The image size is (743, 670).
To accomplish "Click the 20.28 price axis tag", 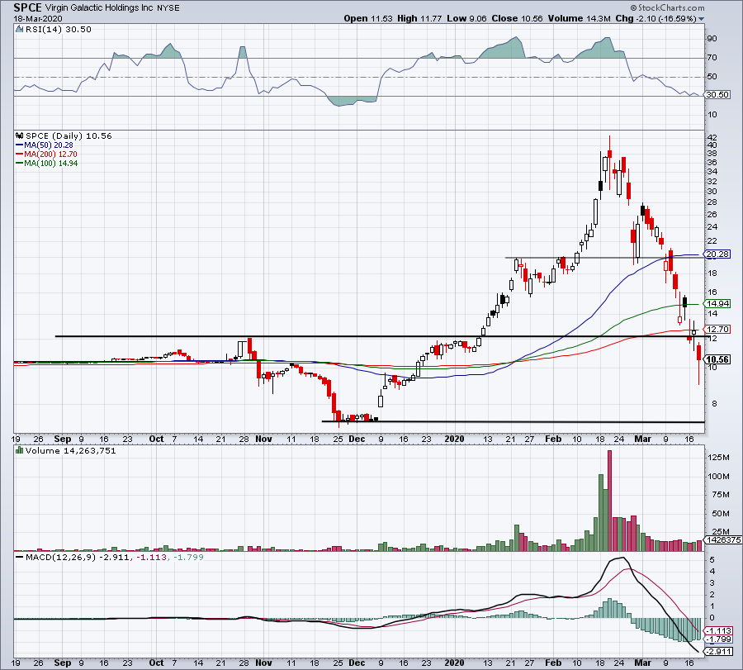I will (x=717, y=254).
